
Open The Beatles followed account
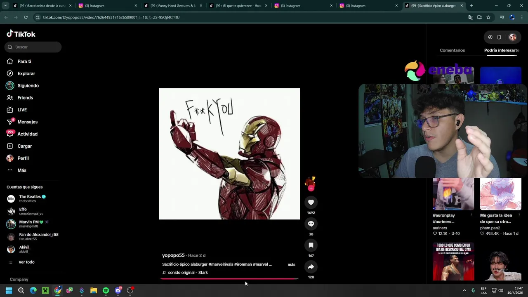33,198
